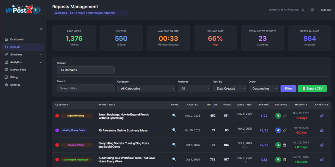Click green rocket icon in Storytelling Secrets row

(x=278, y=145)
